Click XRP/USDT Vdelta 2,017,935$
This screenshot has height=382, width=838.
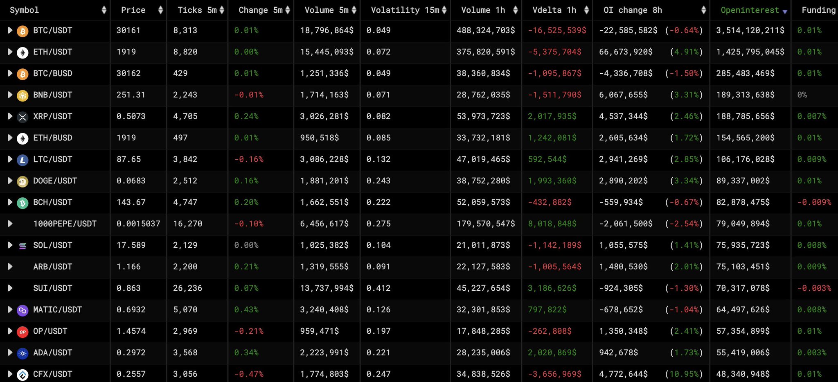(552, 116)
